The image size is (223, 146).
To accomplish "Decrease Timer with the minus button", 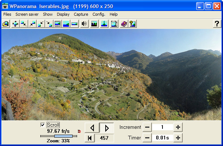I will [x=147, y=138].
